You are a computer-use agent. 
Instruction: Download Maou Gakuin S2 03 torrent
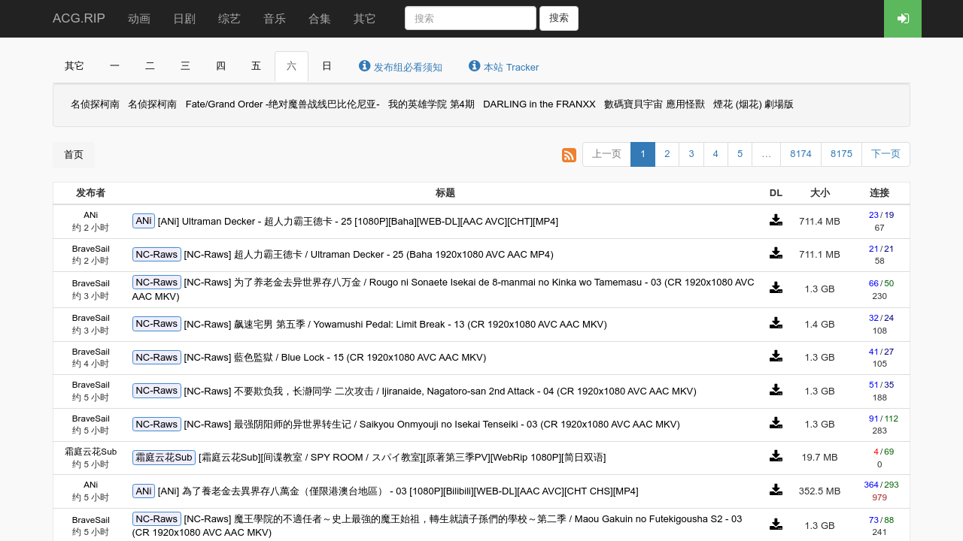[x=776, y=524]
